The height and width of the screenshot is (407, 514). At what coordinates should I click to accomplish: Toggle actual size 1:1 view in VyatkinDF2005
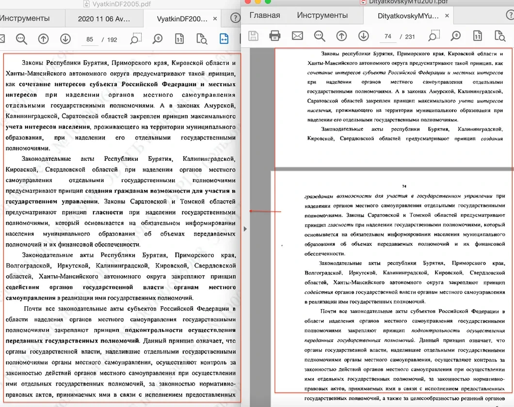[x=180, y=39]
